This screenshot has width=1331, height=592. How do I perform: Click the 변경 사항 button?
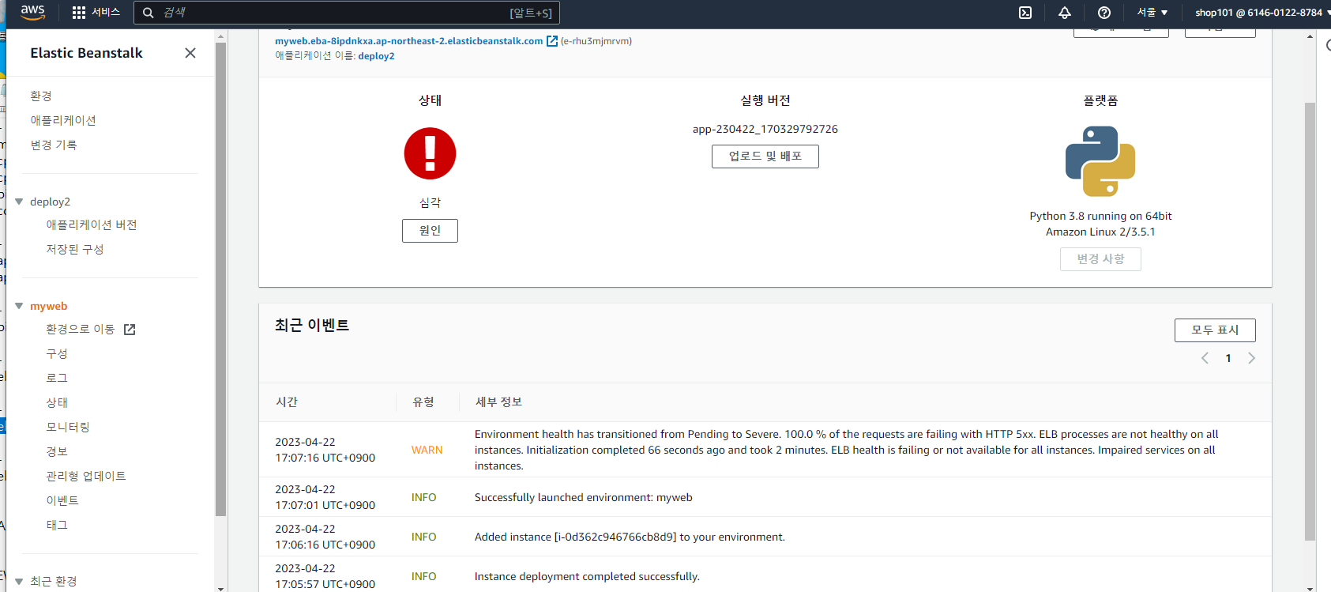point(1100,259)
